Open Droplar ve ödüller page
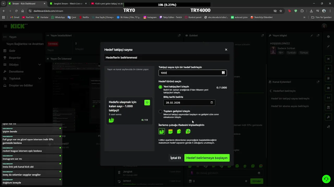334x187 pixels. (x=21, y=85)
